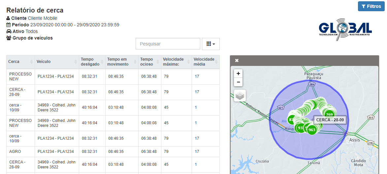Click the Global Rastreamento logo
The width and height of the screenshot is (387, 174).
click(345, 29)
